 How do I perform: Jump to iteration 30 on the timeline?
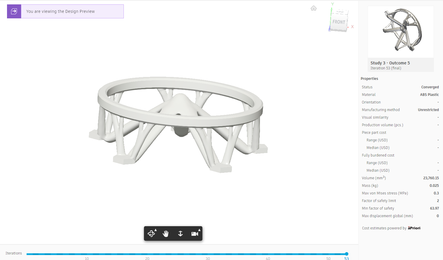(x=208, y=258)
